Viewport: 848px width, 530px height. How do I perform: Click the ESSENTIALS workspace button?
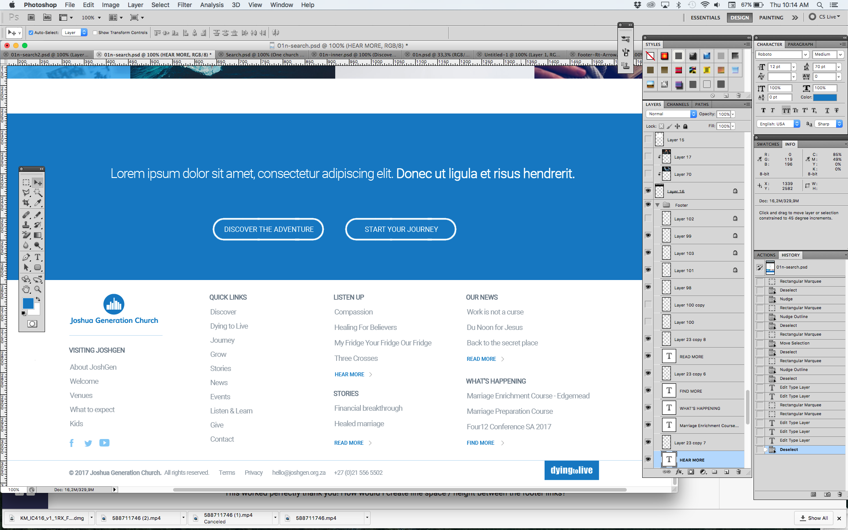[705, 18]
